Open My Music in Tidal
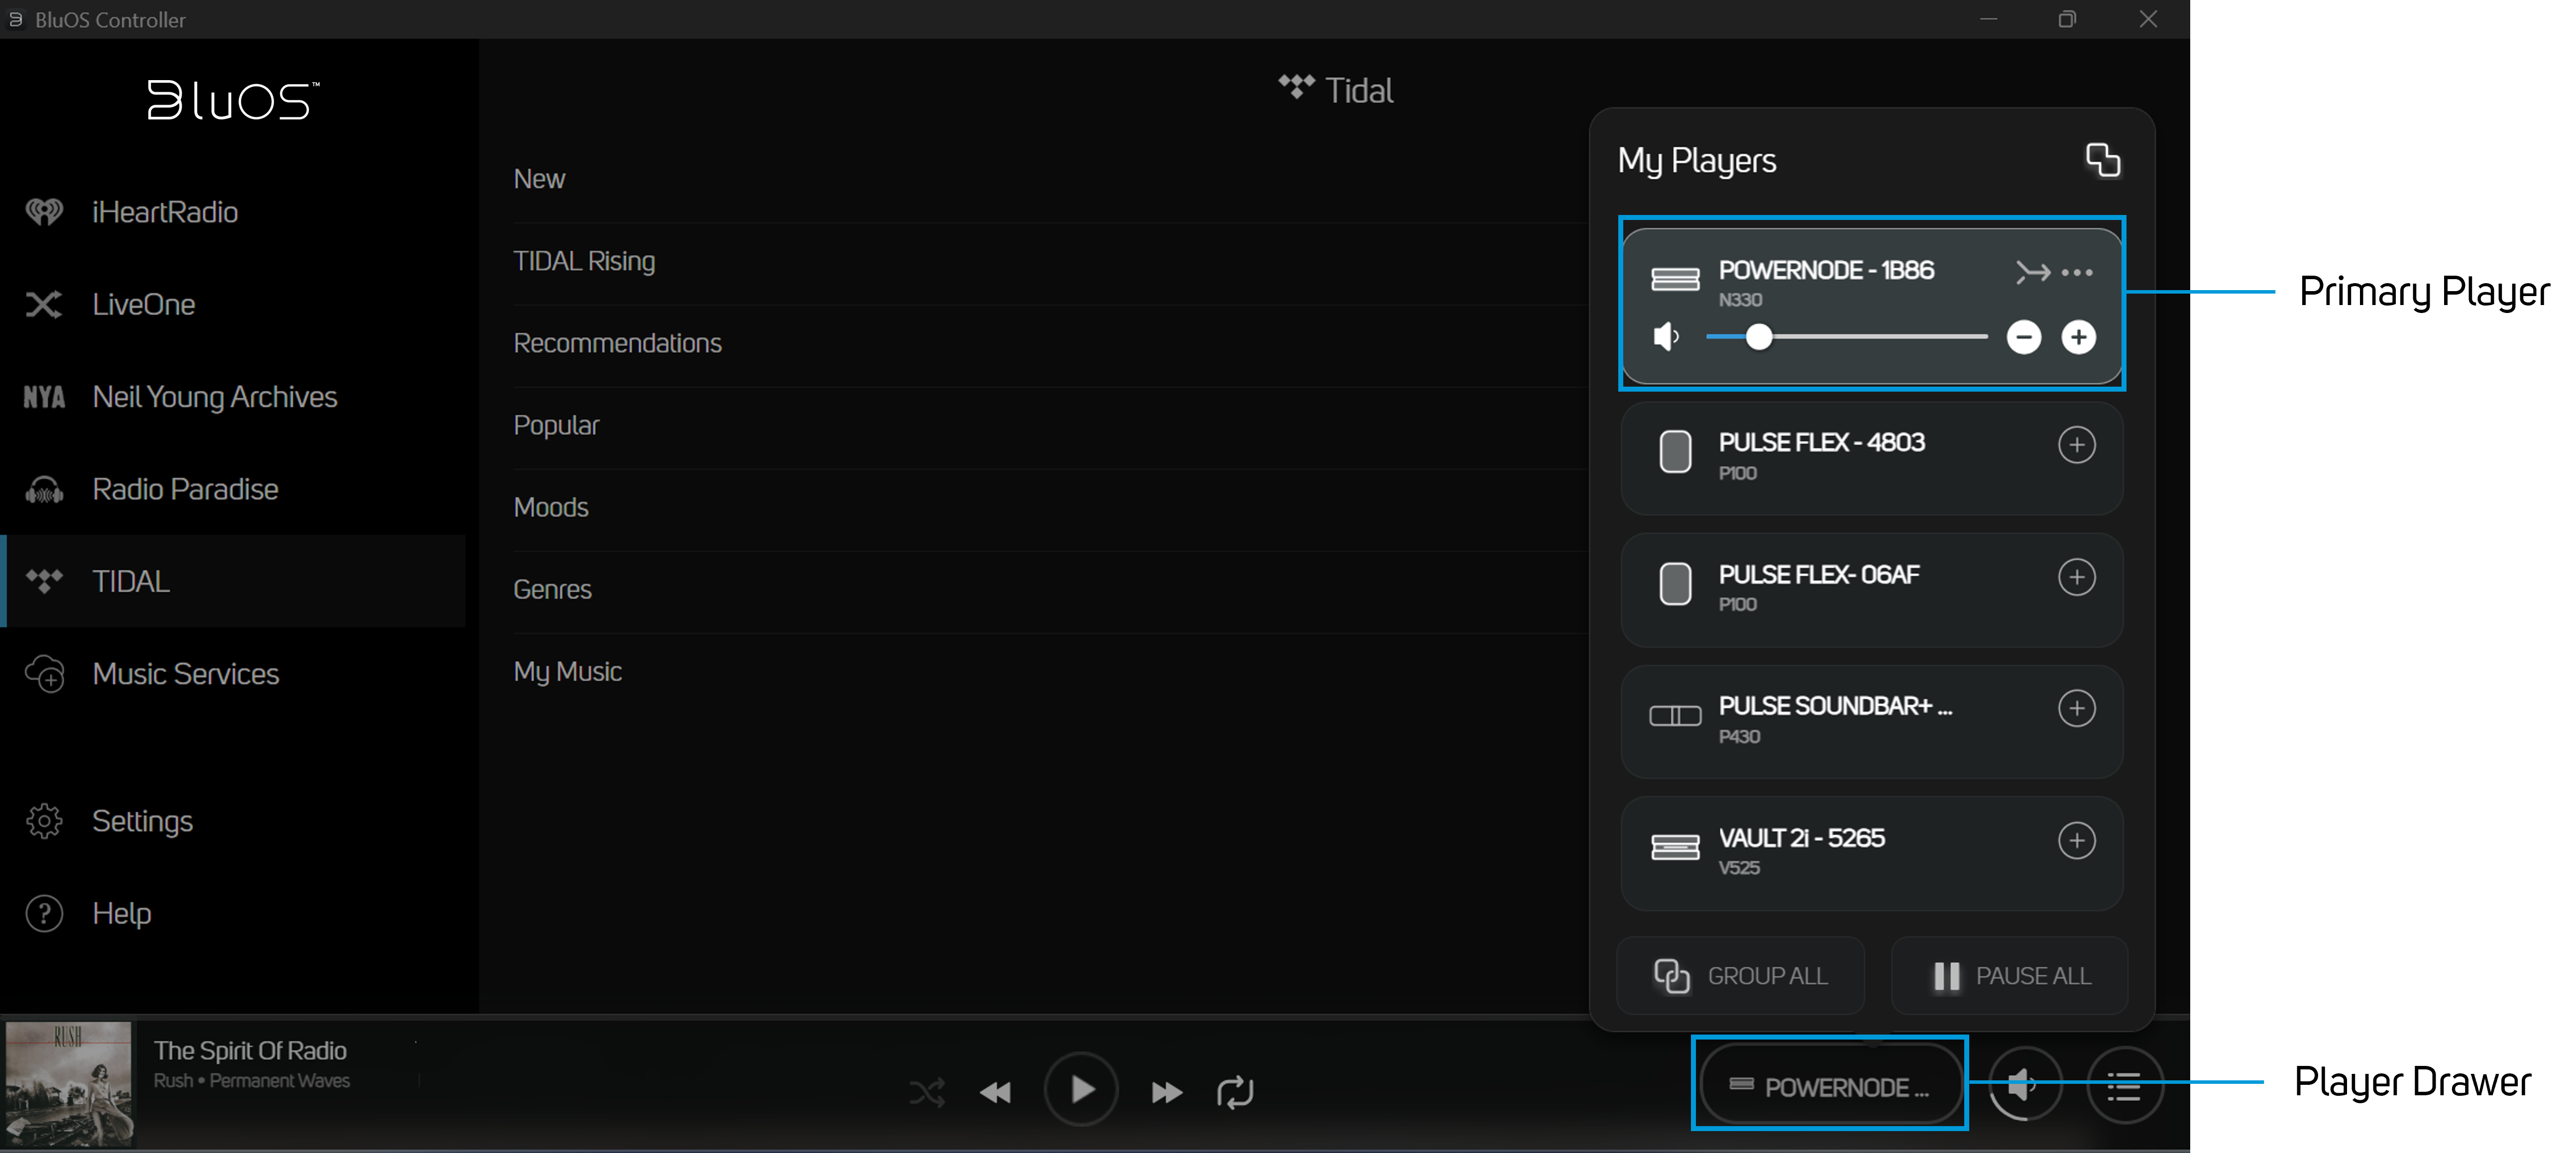This screenshot has height=1153, width=2576. pyautogui.click(x=1050, y=671)
